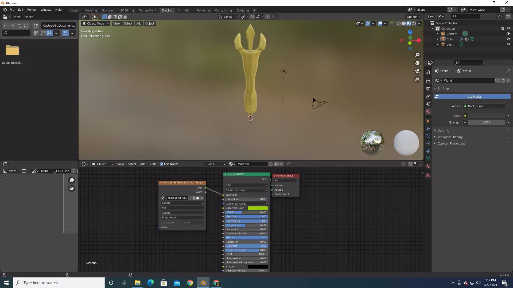Open the Object properties orange square tab
Screen dimensions: 513x288
[x=428, y=121]
